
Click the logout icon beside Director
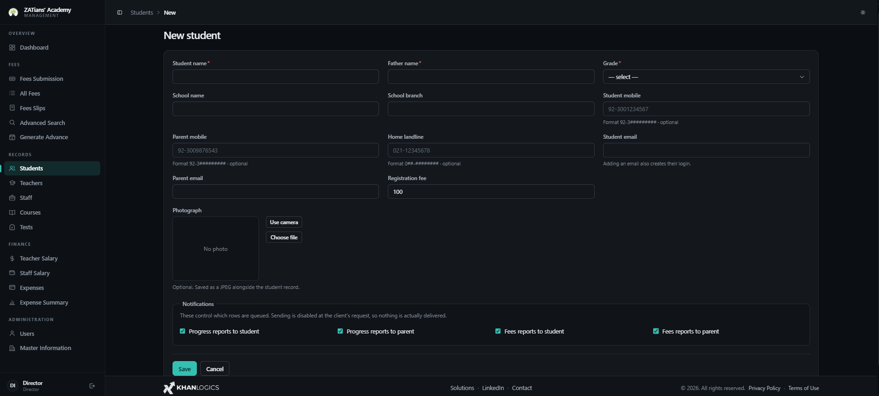click(92, 386)
